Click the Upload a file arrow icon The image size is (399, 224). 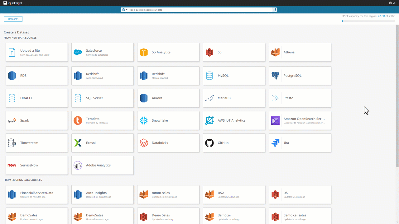pos(12,52)
